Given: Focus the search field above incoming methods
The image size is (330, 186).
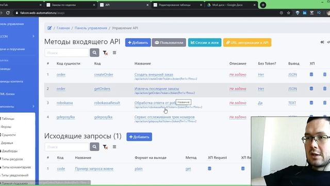Looking at the screenshot, I should (67, 53).
